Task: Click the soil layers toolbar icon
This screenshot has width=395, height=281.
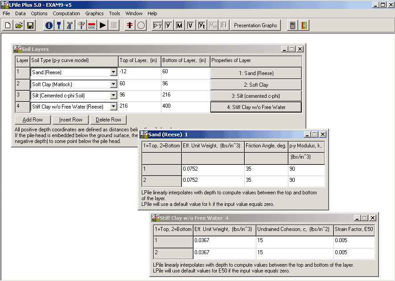Action: coord(92,25)
